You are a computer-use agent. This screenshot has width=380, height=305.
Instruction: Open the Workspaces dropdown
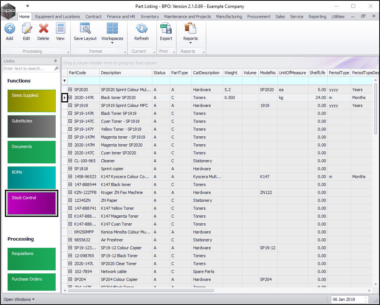point(112,32)
